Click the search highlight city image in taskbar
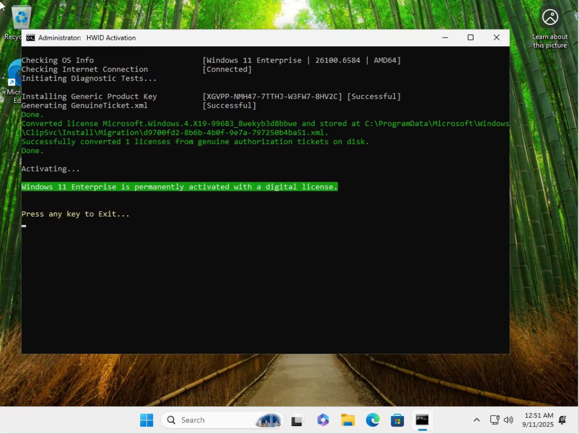The image size is (579, 434). [269, 420]
